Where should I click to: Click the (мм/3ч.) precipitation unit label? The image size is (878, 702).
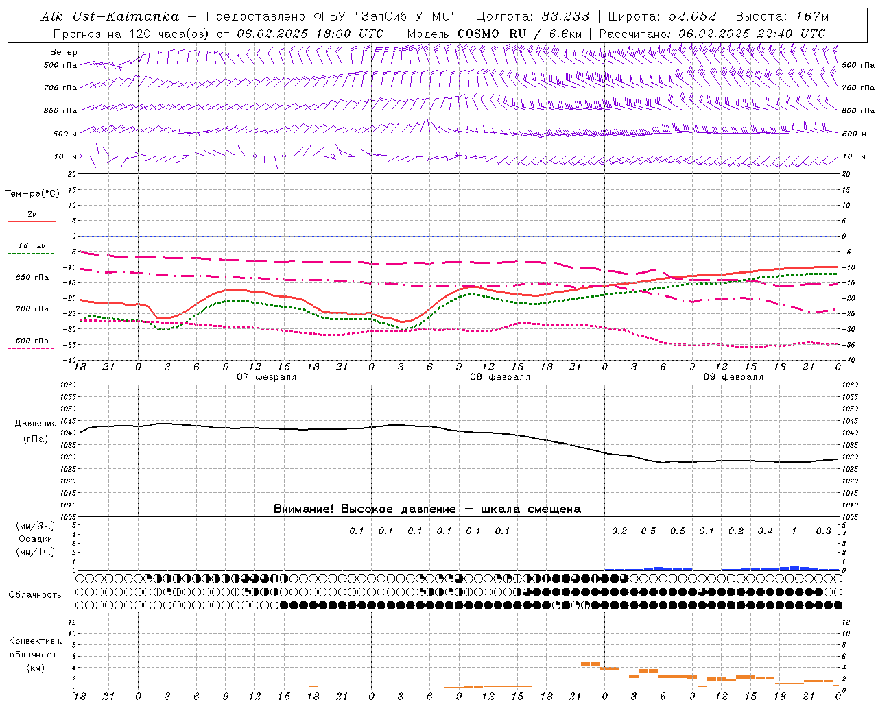(36, 526)
